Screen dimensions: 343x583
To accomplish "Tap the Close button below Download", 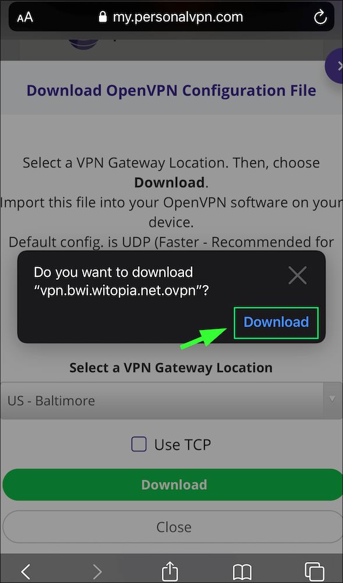I will [173, 527].
